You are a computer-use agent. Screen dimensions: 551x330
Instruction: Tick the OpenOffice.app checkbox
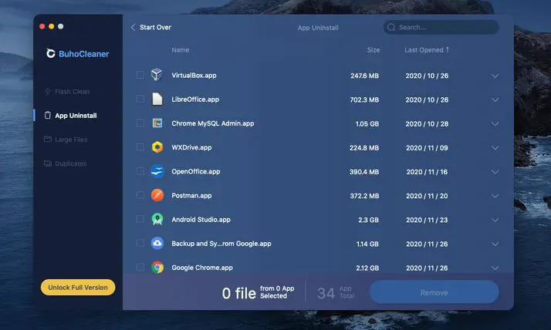140,171
